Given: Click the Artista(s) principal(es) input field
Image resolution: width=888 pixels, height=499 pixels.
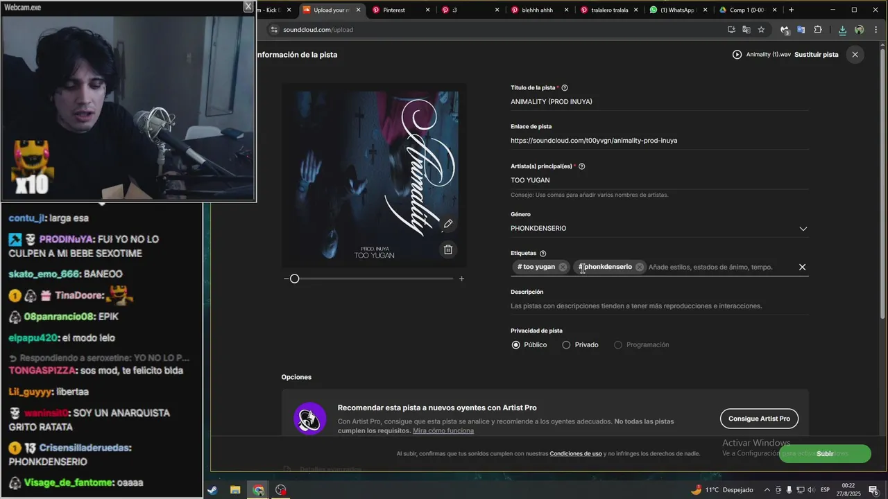Looking at the screenshot, I should point(659,180).
